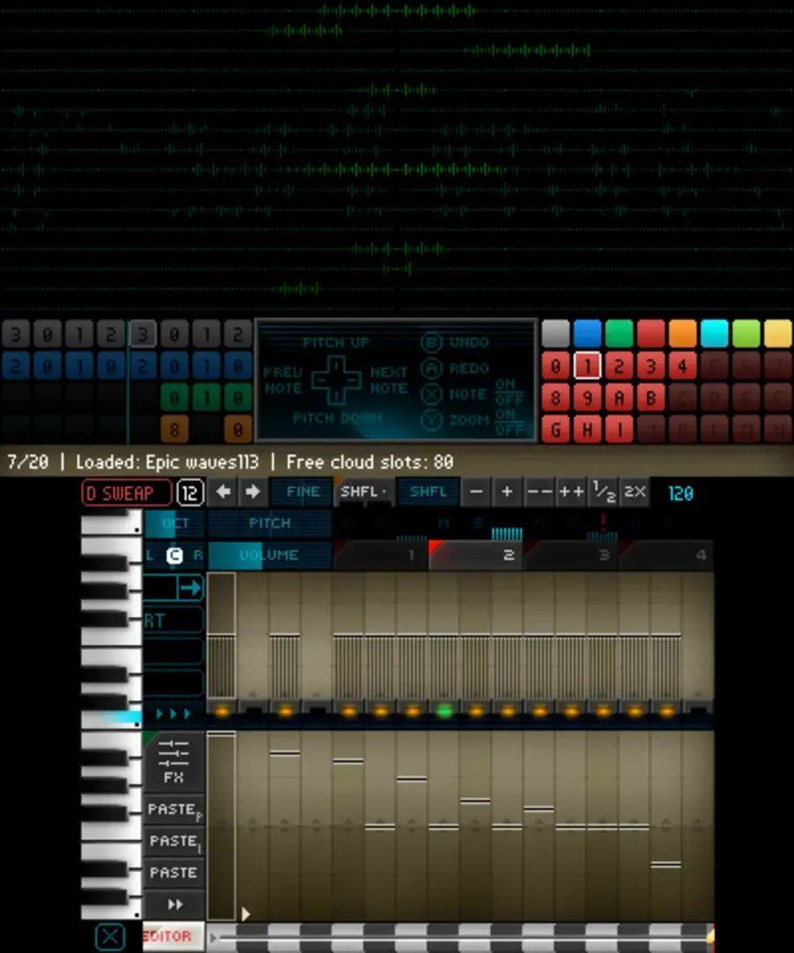
Task: Click the fast-forward double arrow below PASTE
Action: (x=174, y=904)
